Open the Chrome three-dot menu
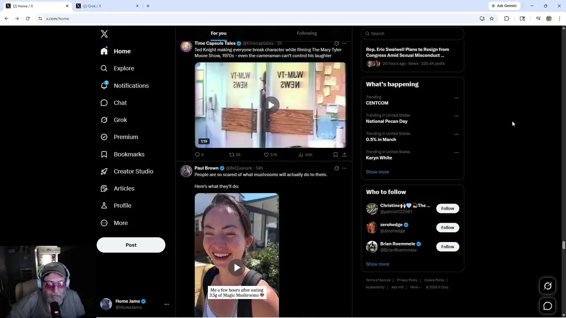Viewport: 566px width, 318px height. click(x=559, y=19)
